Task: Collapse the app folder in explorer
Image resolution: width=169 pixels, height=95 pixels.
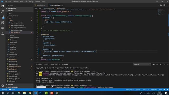Action: (20, 21)
